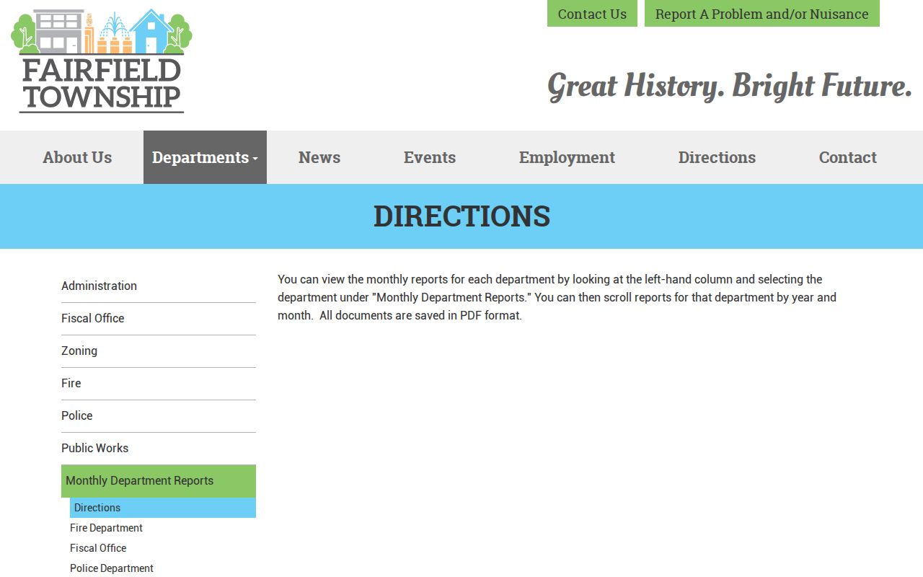
Task: Select Directions in the main navigation
Action: pos(717,157)
